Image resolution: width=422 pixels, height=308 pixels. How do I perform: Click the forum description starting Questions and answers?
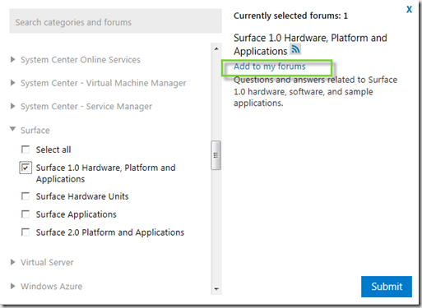point(315,91)
